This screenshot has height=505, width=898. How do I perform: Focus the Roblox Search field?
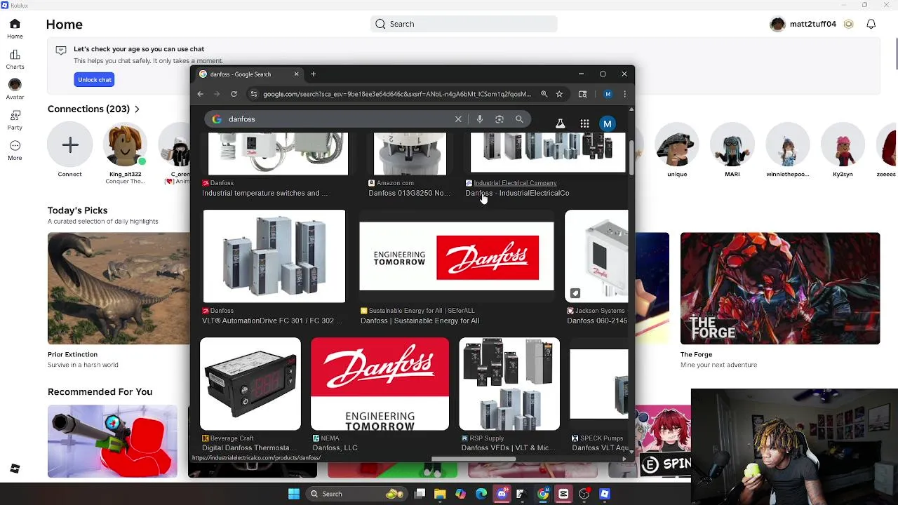(464, 24)
